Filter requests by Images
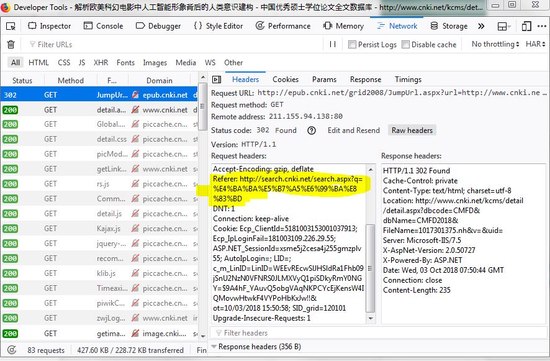The width and height of the screenshot is (550, 361). (155, 63)
